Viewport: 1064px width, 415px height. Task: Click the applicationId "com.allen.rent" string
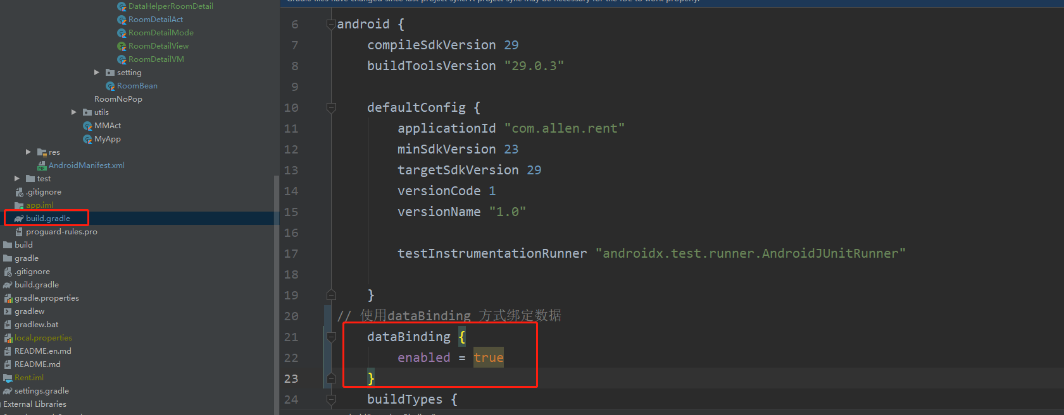(565, 129)
